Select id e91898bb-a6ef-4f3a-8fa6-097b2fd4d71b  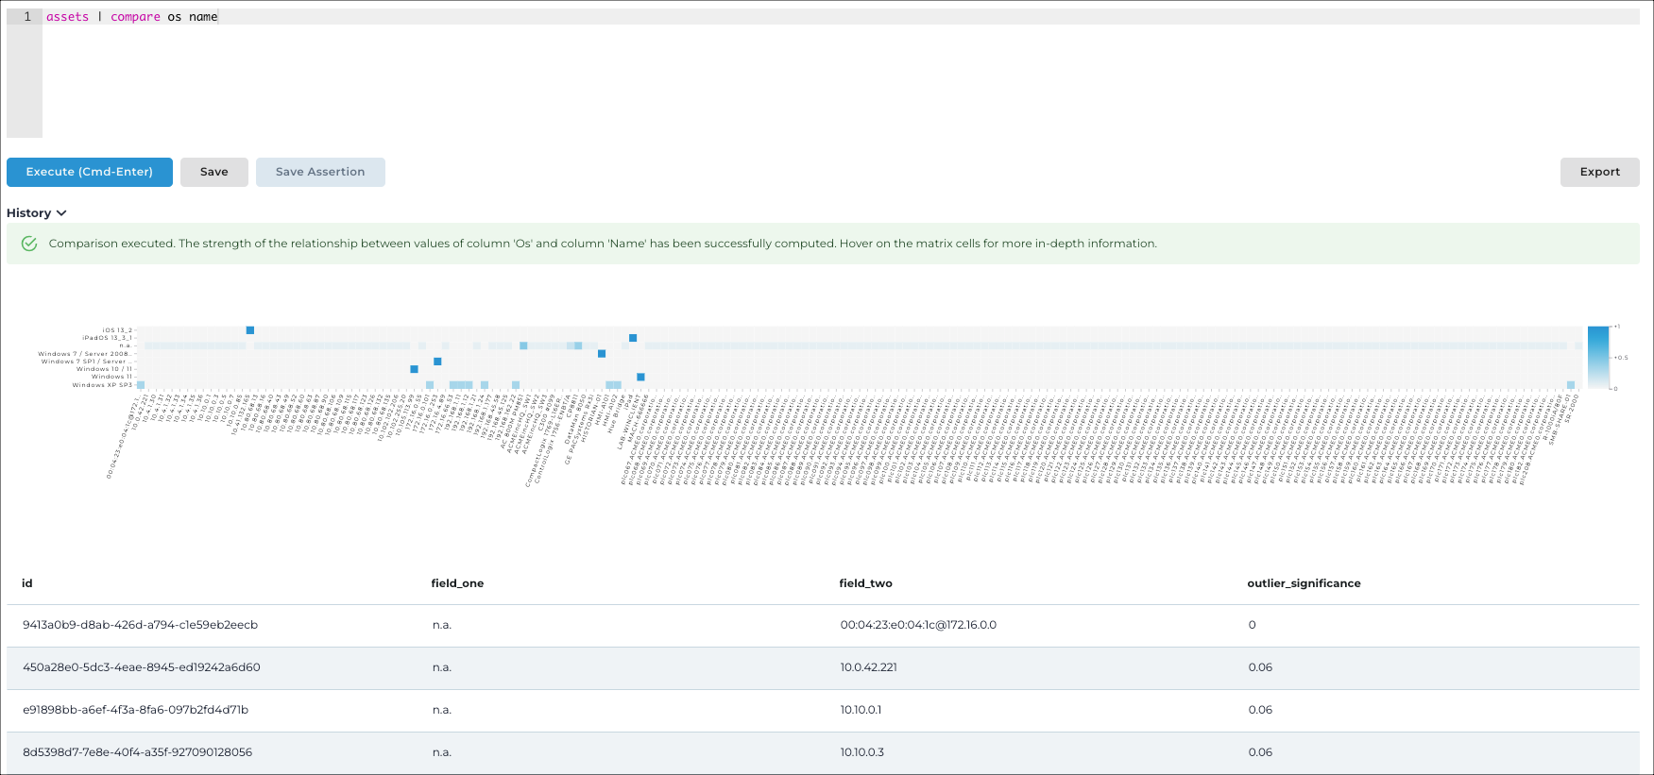coord(135,710)
